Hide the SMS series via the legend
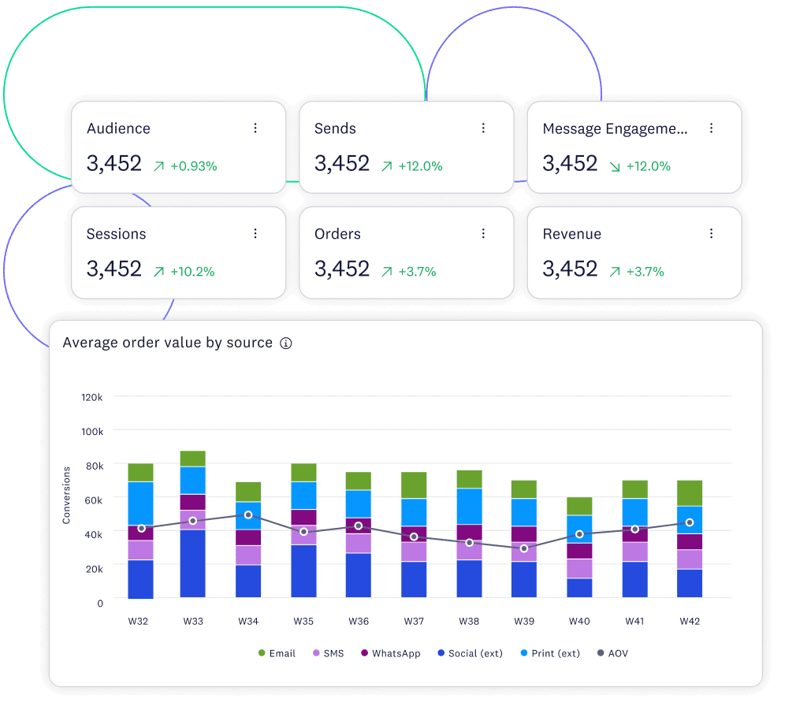Screen dimensions: 796x717 point(328,653)
